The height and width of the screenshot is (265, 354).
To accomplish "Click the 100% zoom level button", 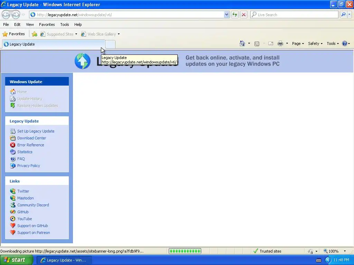I will (x=331, y=251).
